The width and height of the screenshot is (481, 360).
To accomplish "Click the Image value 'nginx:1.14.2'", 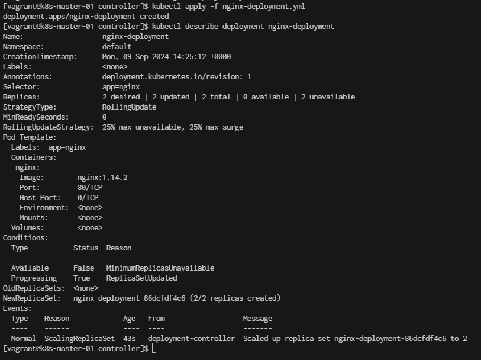I will pos(102,178).
